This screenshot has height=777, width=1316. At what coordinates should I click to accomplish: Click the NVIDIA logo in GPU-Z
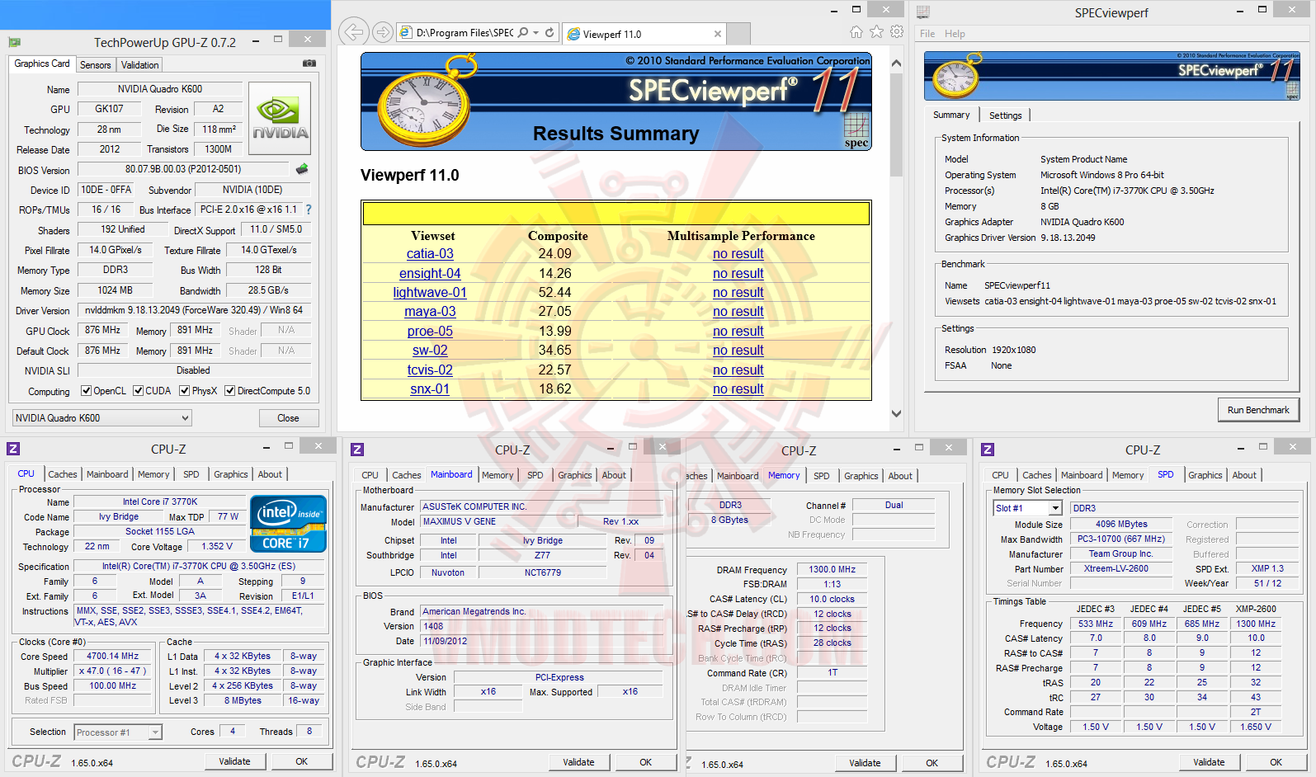click(x=280, y=118)
